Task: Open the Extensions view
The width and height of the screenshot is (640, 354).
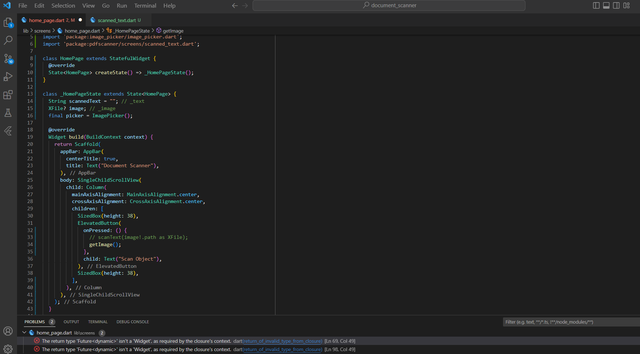Action: point(8,95)
